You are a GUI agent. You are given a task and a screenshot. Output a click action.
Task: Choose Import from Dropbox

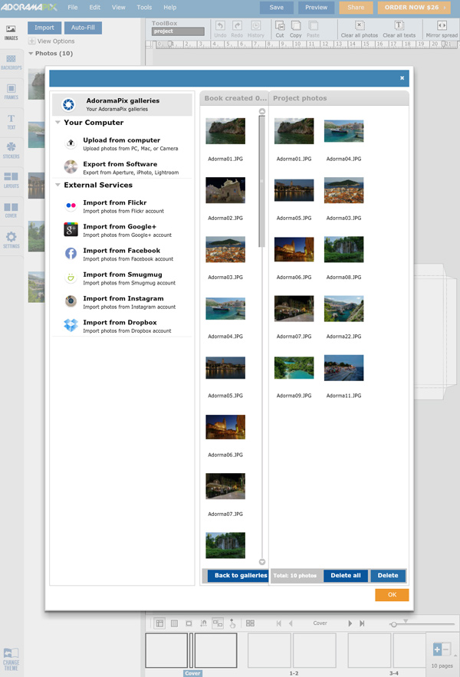point(122,326)
